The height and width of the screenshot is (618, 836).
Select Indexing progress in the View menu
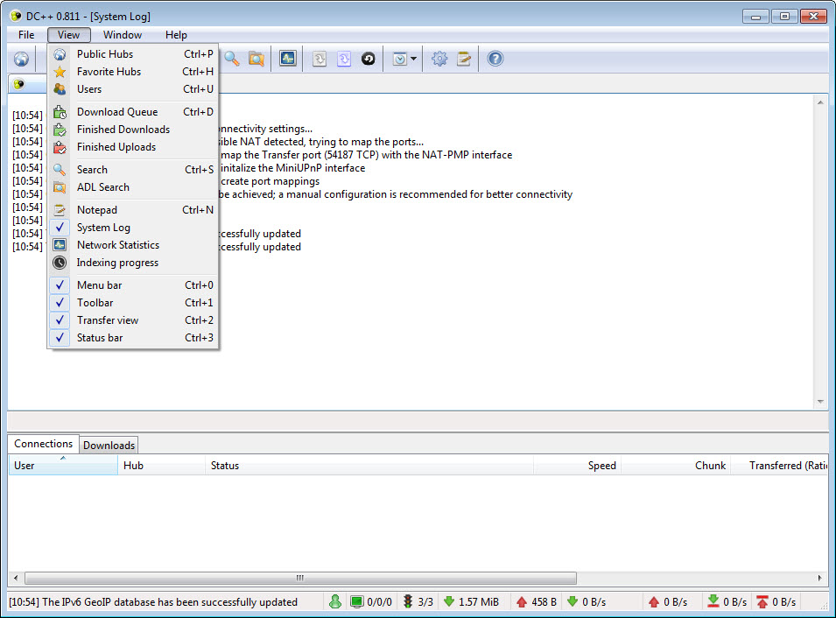click(x=133, y=263)
